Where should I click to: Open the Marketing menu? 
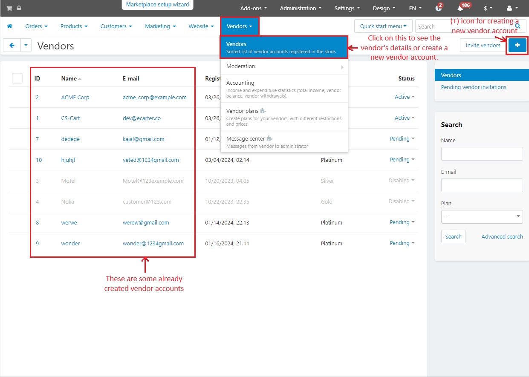pos(160,26)
